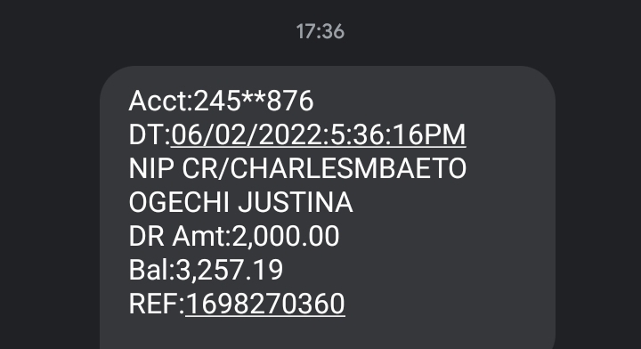Screen dimensions: 641x349
Task: Click the DR Amt:2,000.00 line
Action: point(234,236)
